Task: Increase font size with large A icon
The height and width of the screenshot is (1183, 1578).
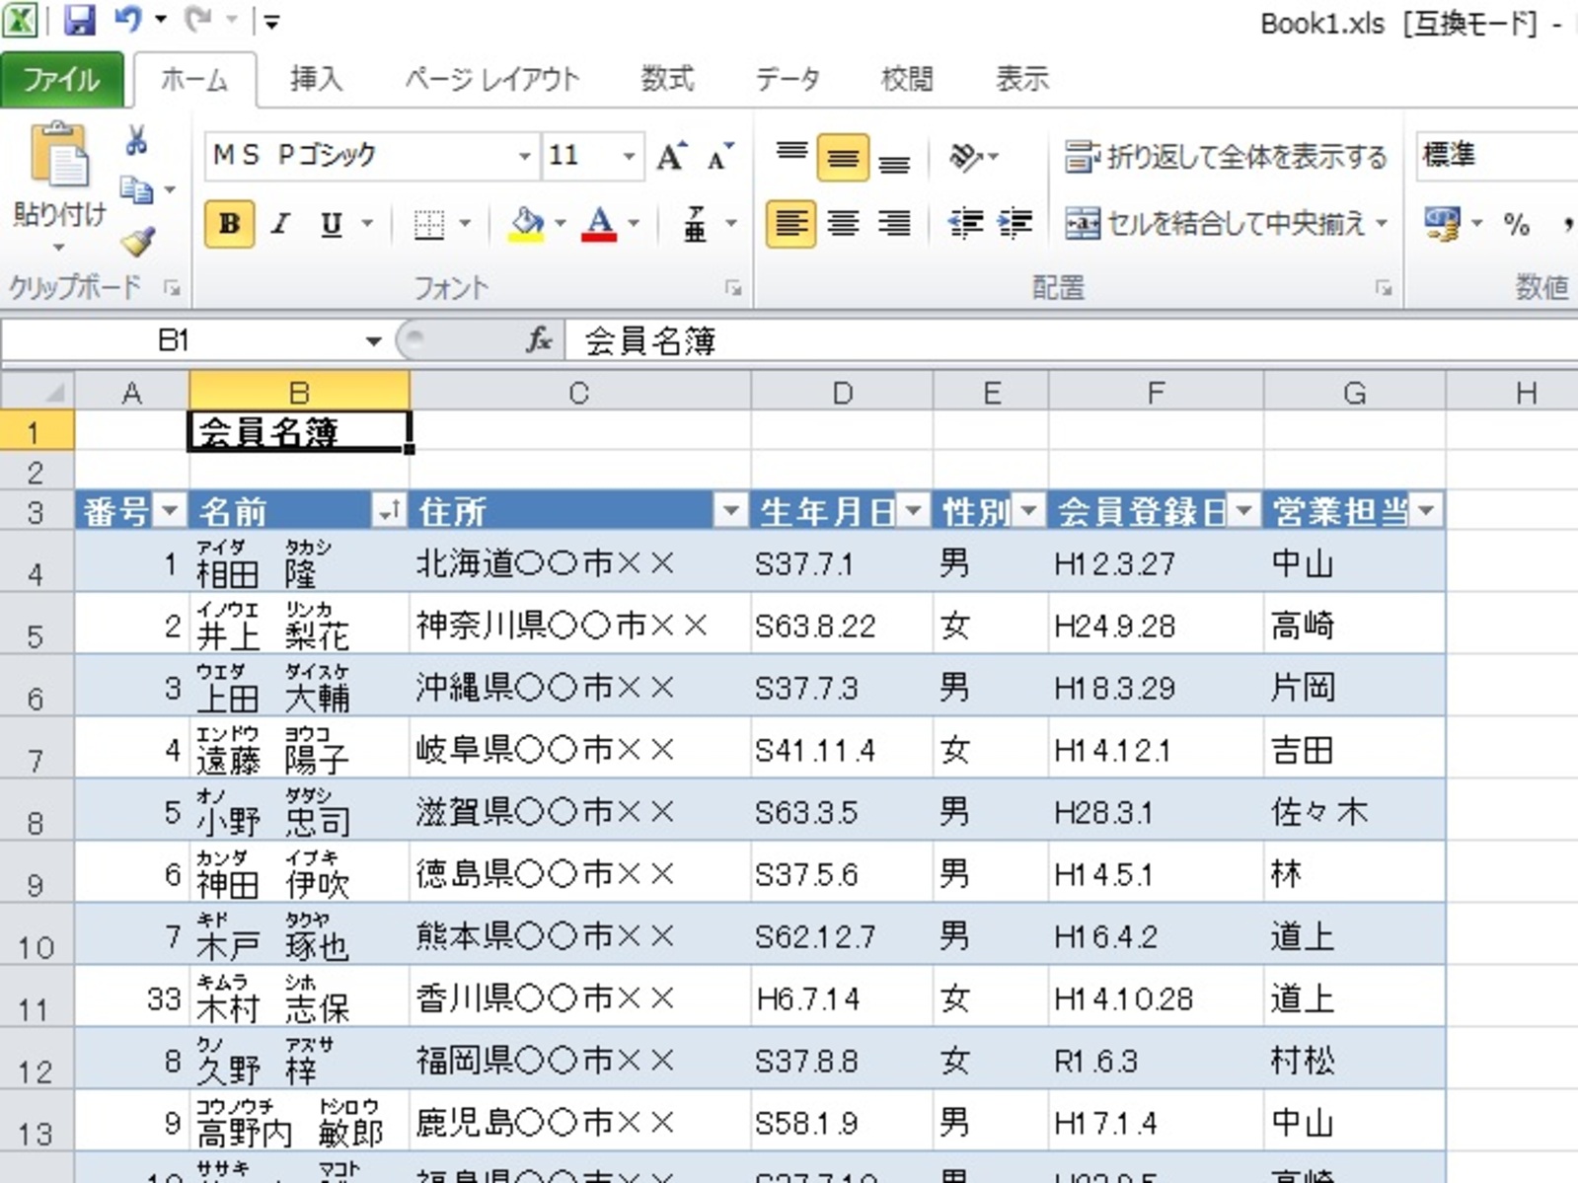Action: click(x=671, y=156)
